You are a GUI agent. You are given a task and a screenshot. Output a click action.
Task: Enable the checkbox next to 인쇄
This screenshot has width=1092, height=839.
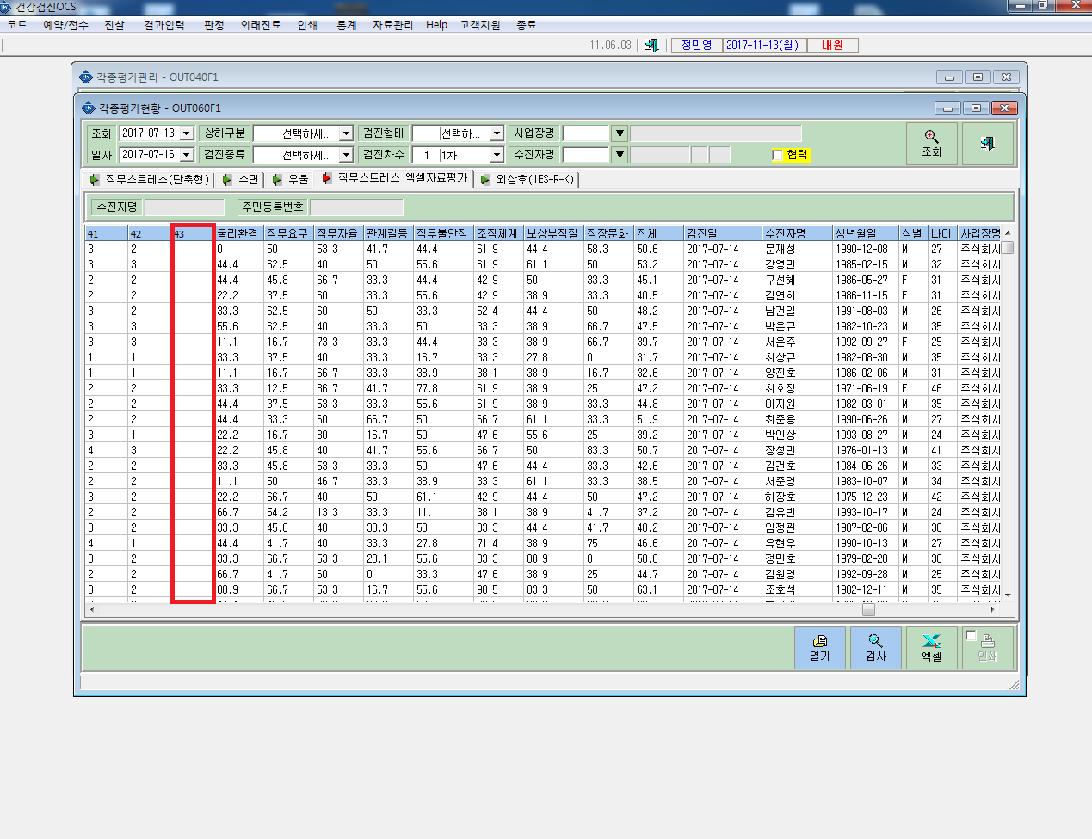click(972, 636)
